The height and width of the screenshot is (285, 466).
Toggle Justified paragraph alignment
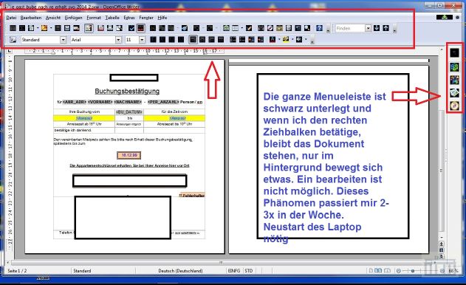(221, 40)
